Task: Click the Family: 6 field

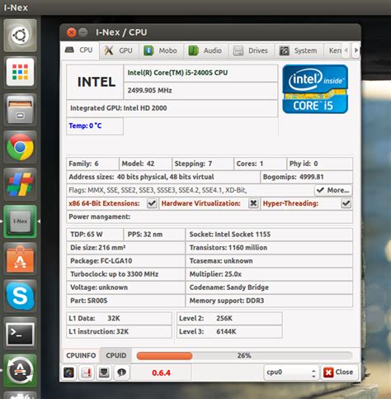Action: click(92, 164)
